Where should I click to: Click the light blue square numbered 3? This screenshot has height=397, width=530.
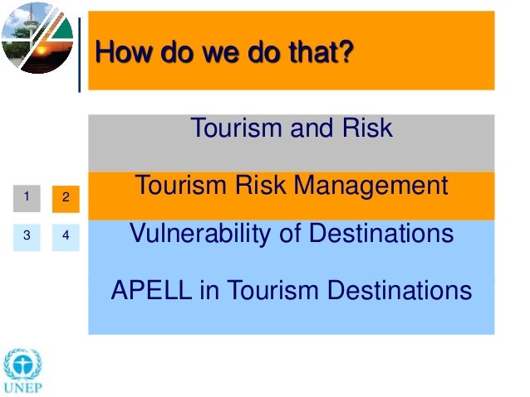(x=27, y=237)
